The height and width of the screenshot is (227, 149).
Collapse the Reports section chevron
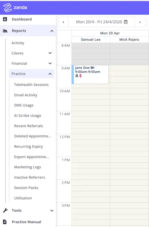52,31
